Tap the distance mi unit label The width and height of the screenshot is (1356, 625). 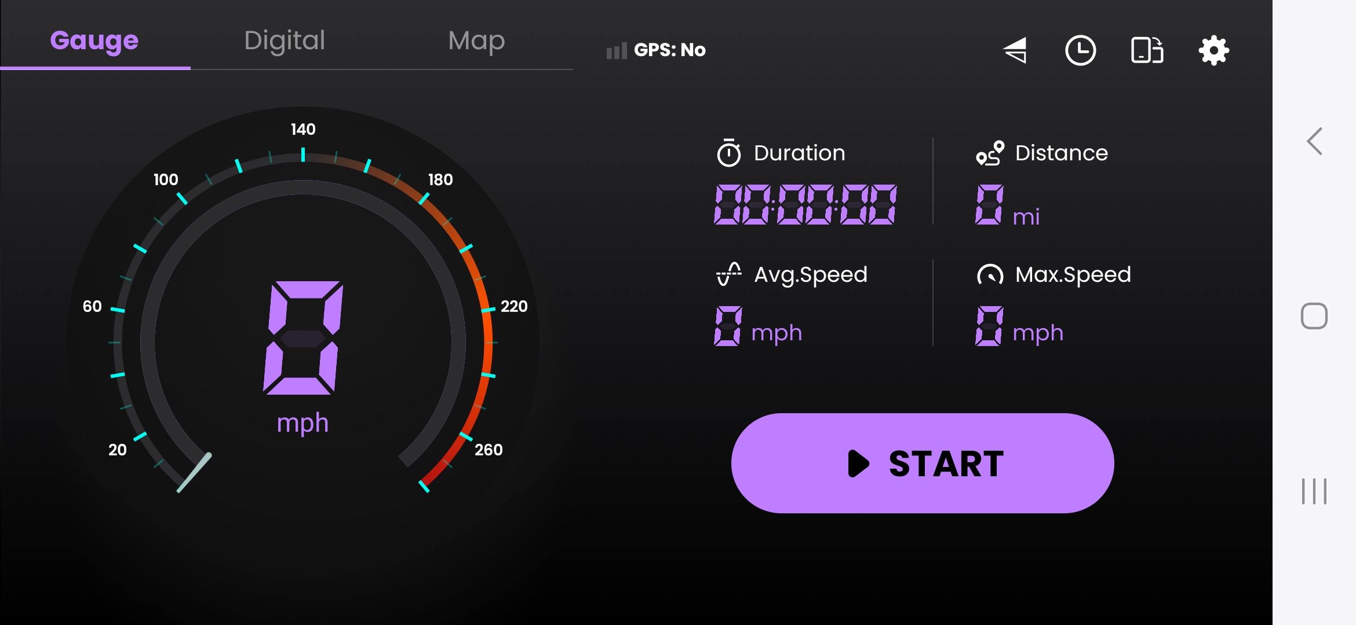(x=1026, y=218)
